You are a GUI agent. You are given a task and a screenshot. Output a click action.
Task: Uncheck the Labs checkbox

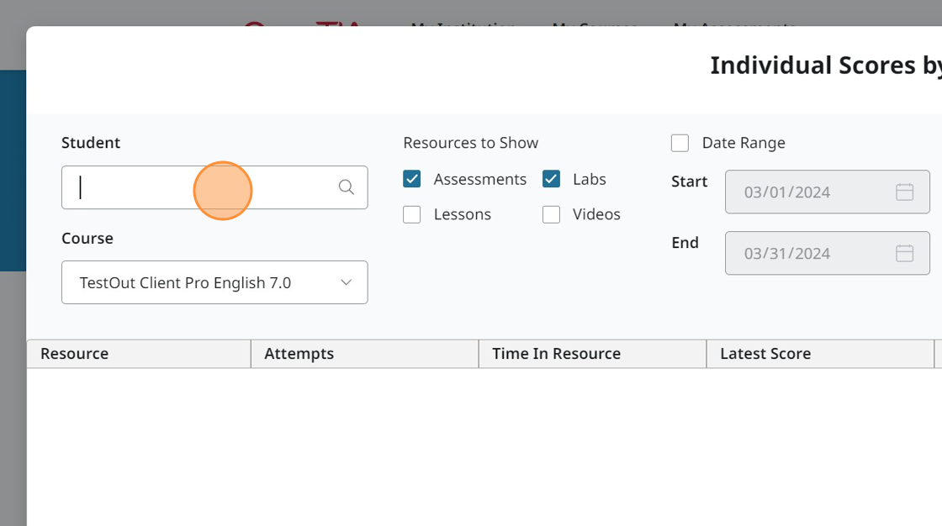(551, 179)
